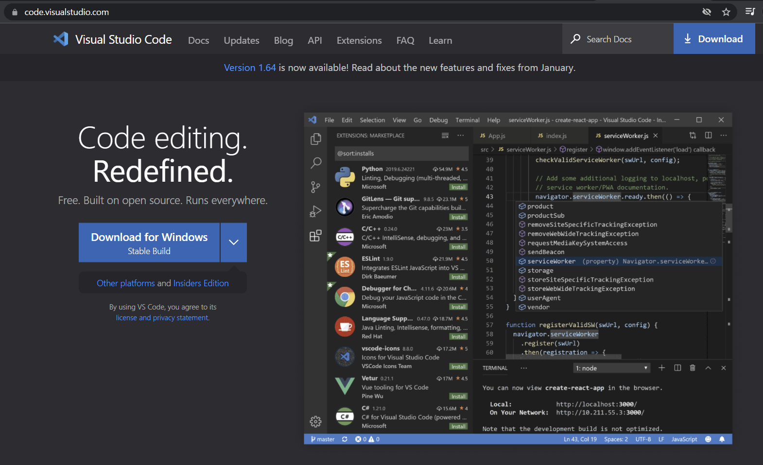The height and width of the screenshot is (465, 763).
Task: Click the @sort:installs extension search box
Action: click(402, 154)
